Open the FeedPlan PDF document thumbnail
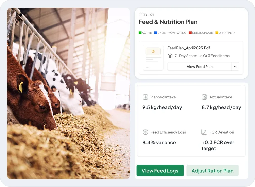The width and height of the screenshot is (255, 187). 153,58
